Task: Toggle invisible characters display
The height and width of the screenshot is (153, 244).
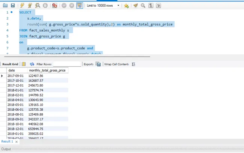Action: click(x=151, y=6)
